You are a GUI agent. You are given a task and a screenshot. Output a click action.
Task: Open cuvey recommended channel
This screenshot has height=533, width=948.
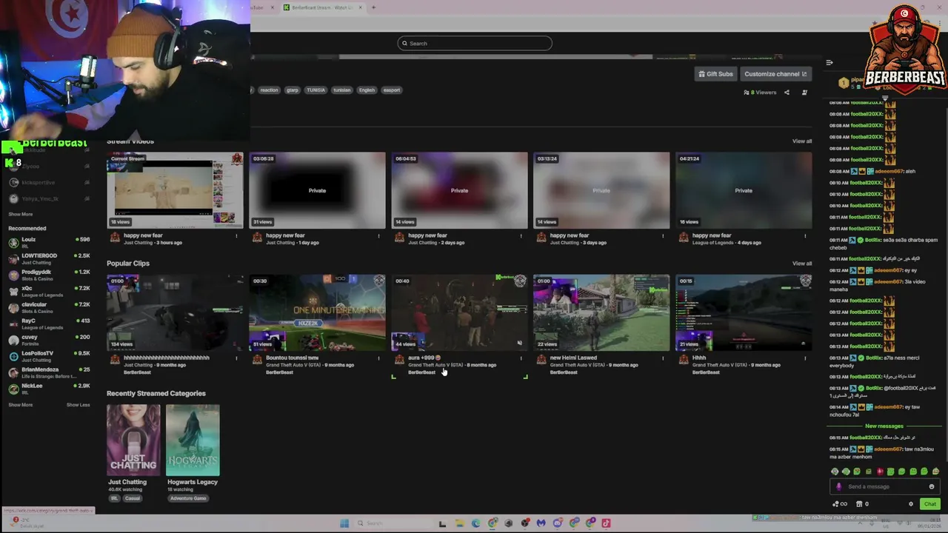[49, 340]
